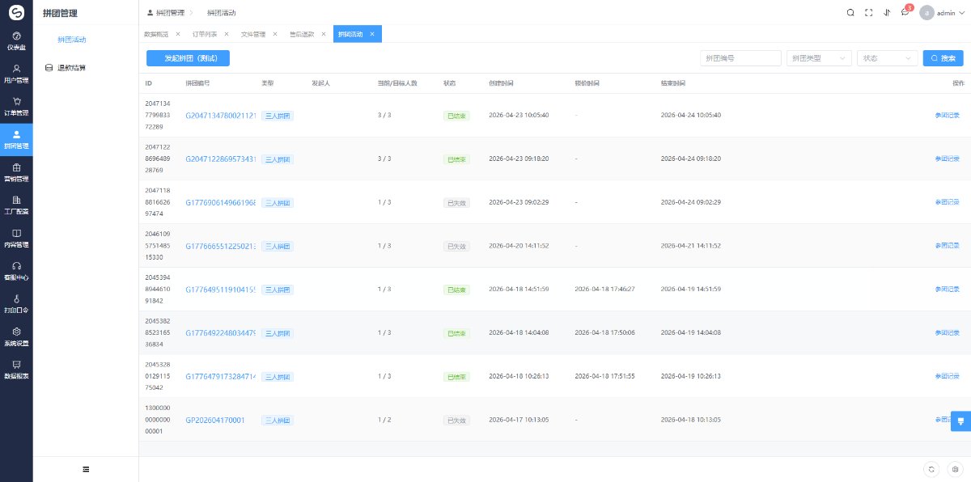Image resolution: width=971 pixels, height=482 pixels.
Task: Open the admin user menu
Action: point(943,13)
